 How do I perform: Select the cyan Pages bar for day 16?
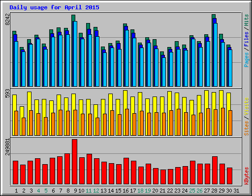[127, 58]
